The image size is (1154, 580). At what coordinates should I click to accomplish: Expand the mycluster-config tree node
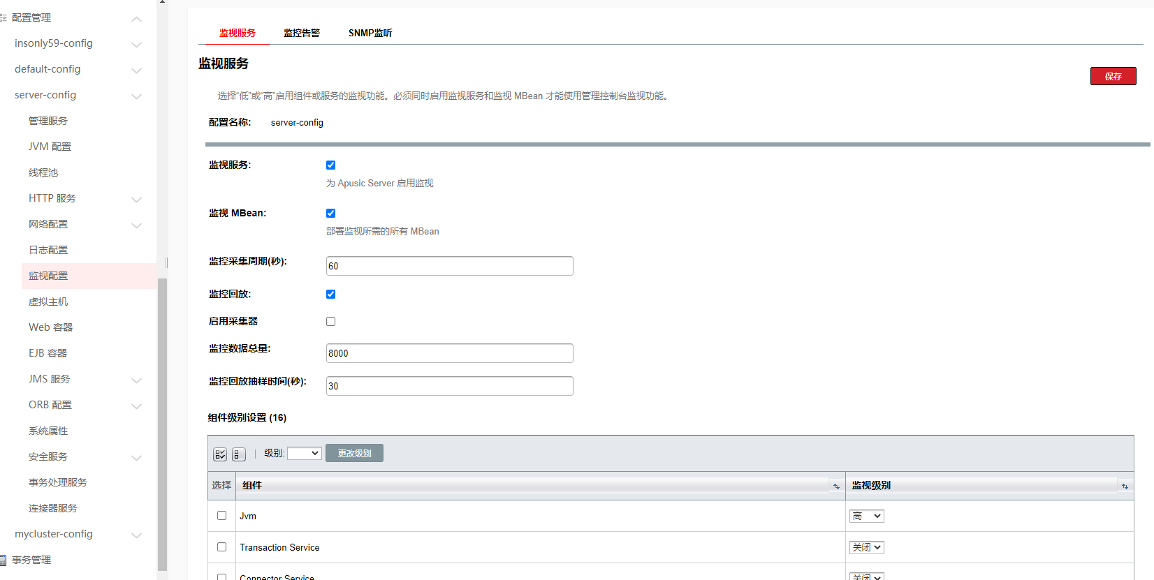[x=137, y=535]
